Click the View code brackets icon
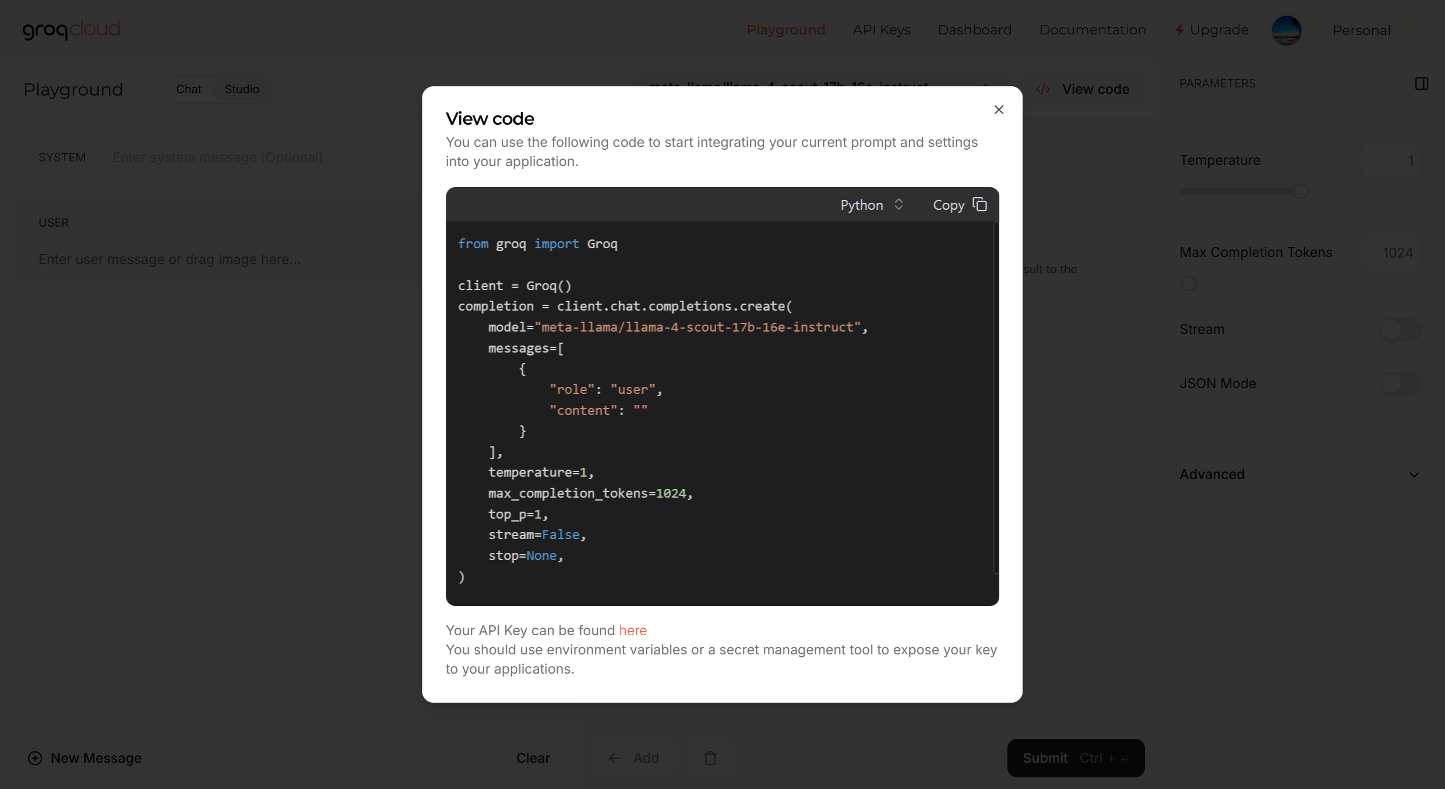The width and height of the screenshot is (1445, 789). coord(1043,89)
